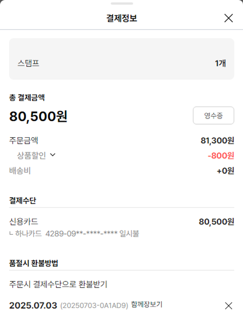Click the 영수증 receipt button
This screenshot has width=243, height=323.
[x=213, y=116]
